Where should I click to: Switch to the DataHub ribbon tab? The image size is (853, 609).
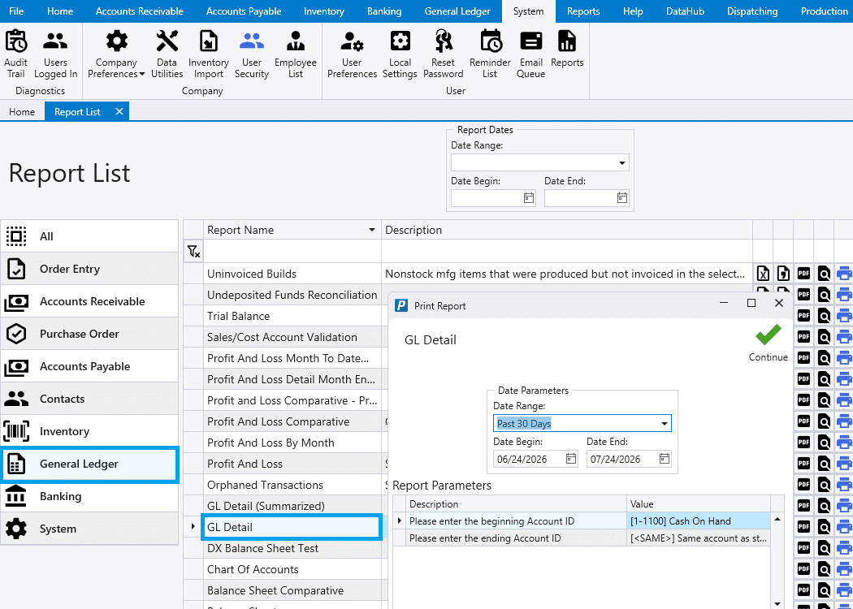tap(685, 11)
